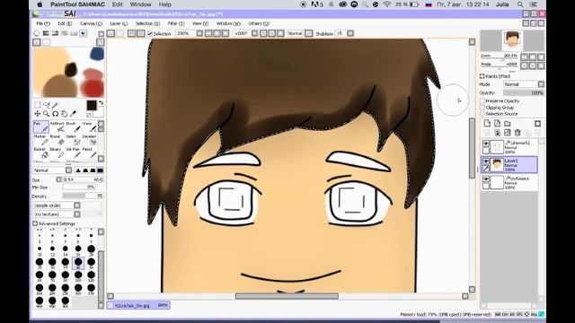
Task: Select the Ink Pen tool
Action: [x=73, y=153]
